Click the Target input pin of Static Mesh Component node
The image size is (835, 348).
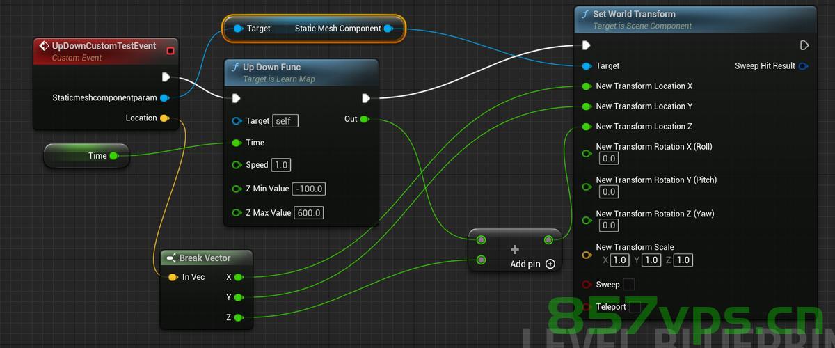[238, 29]
